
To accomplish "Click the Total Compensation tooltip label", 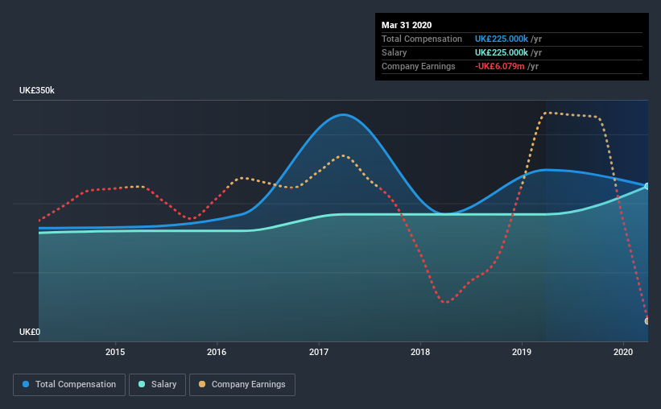I will click(x=422, y=39).
